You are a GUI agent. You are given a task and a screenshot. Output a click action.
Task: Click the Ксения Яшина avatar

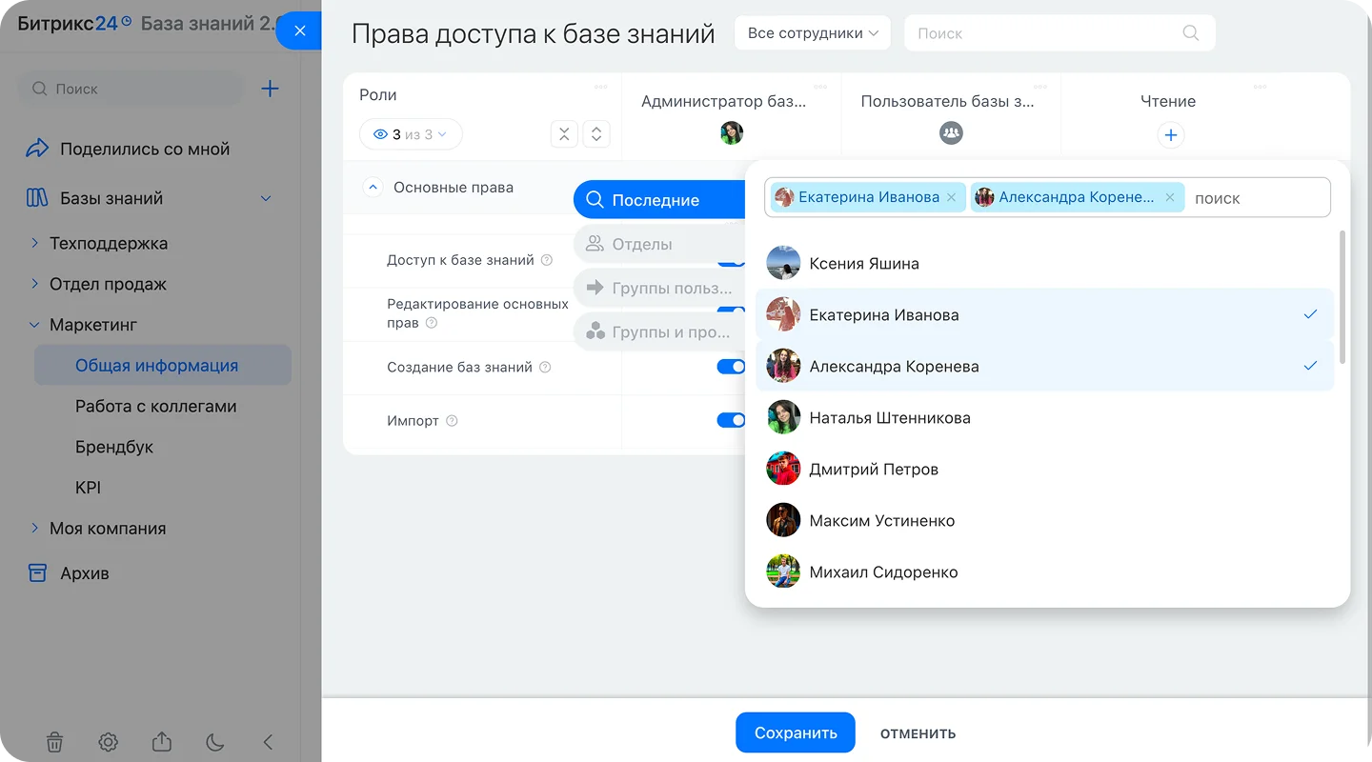(783, 264)
